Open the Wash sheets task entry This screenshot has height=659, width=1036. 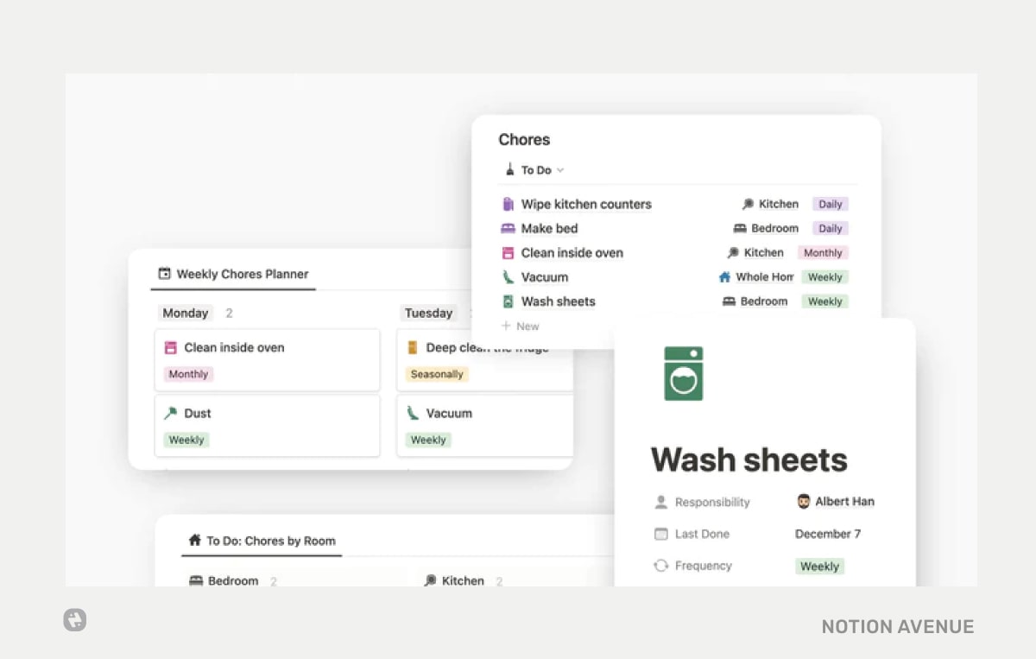pos(558,301)
